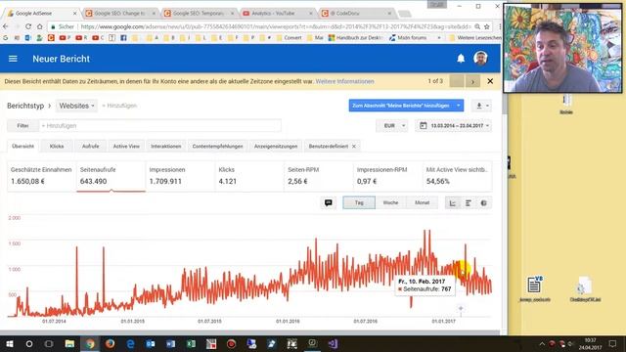
Task: Go to next notice in banner
Action: click(x=472, y=81)
